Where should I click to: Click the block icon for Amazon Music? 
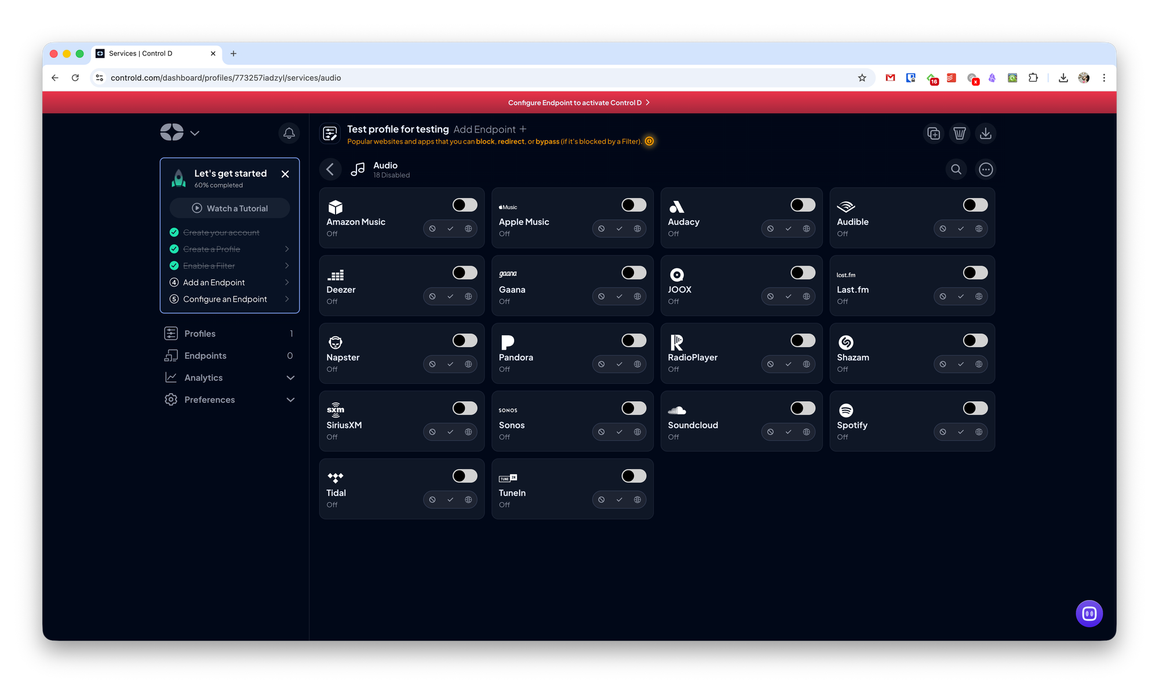(x=432, y=229)
